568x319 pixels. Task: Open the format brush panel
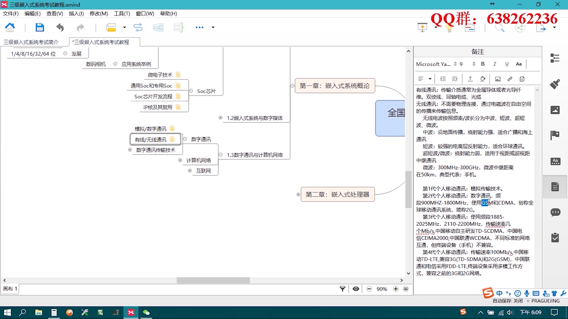[555, 84]
